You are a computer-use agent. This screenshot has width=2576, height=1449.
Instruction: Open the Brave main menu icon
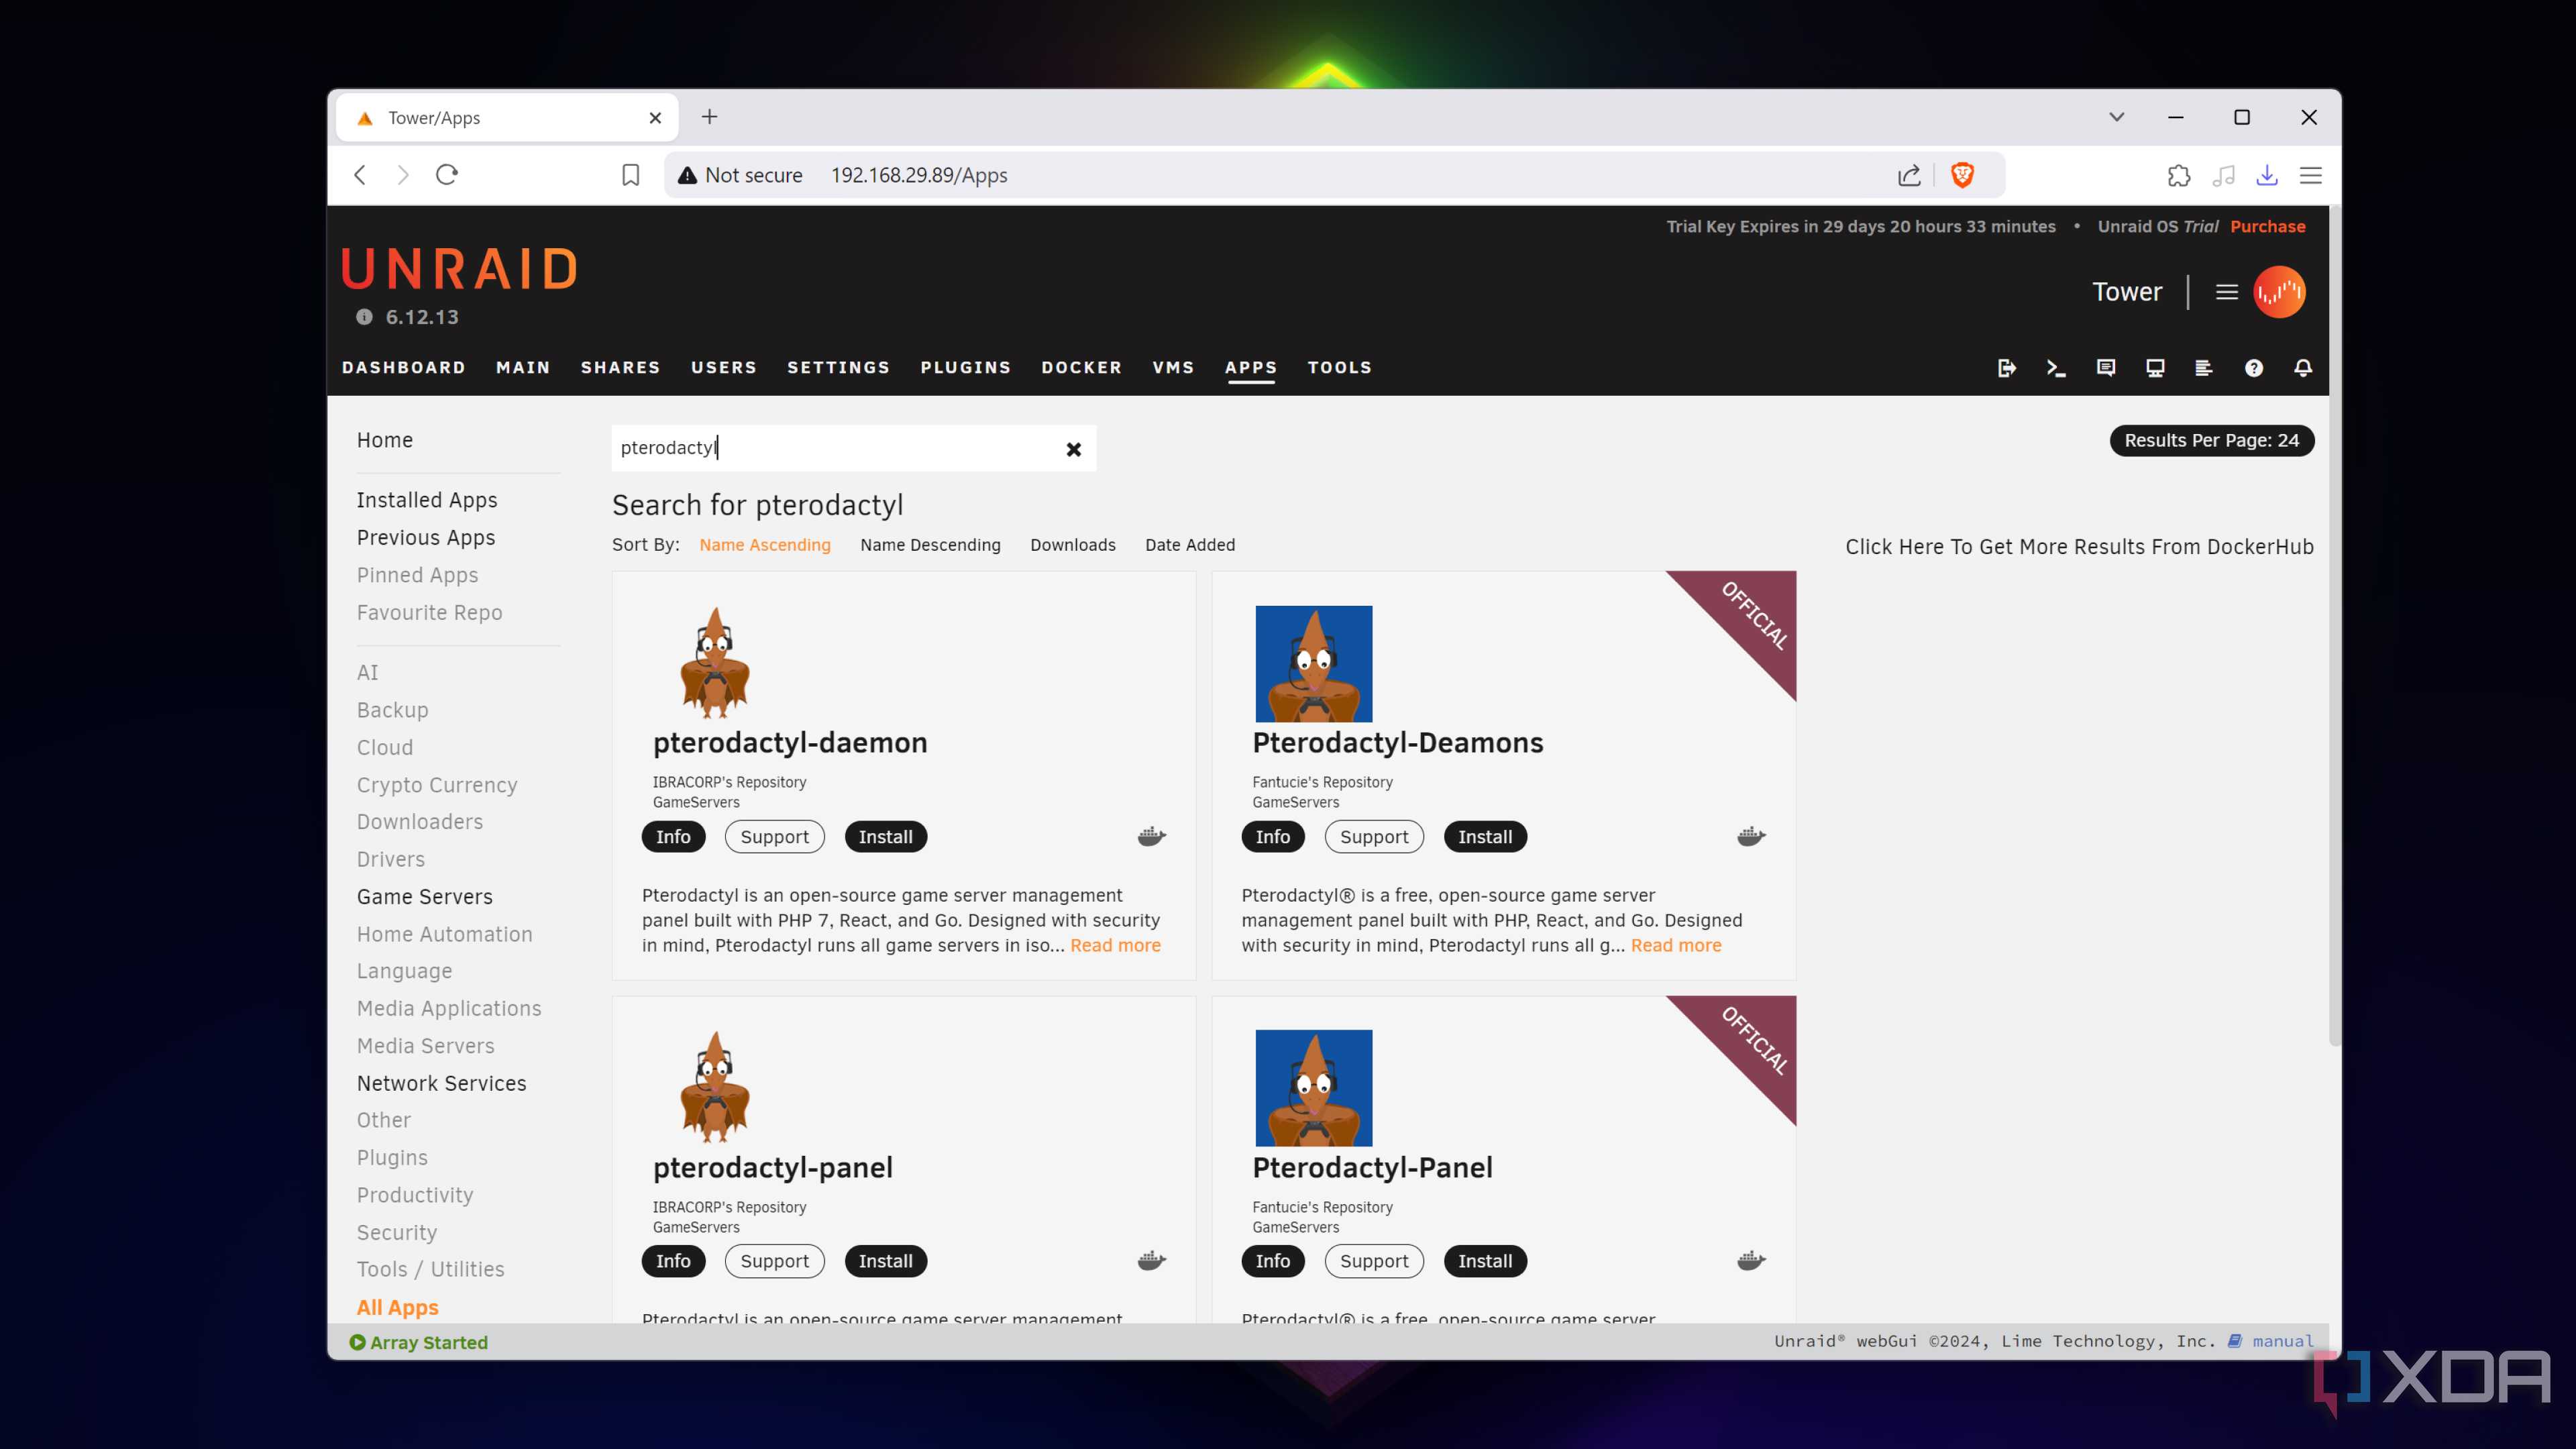pos(2310,175)
